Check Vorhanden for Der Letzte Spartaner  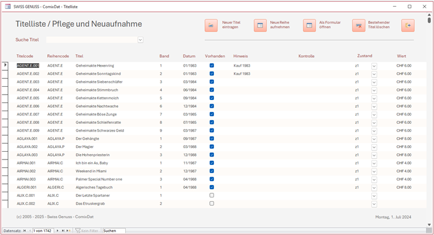(x=212, y=195)
